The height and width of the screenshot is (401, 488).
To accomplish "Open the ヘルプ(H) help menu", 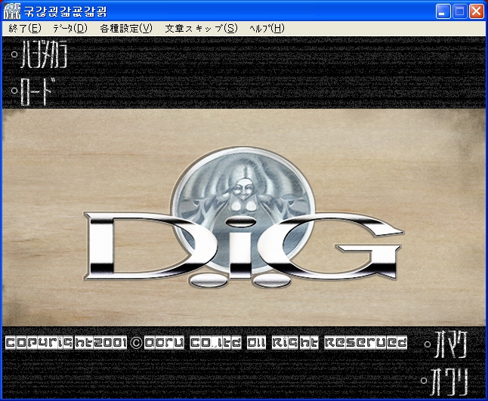I will (267, 29).
